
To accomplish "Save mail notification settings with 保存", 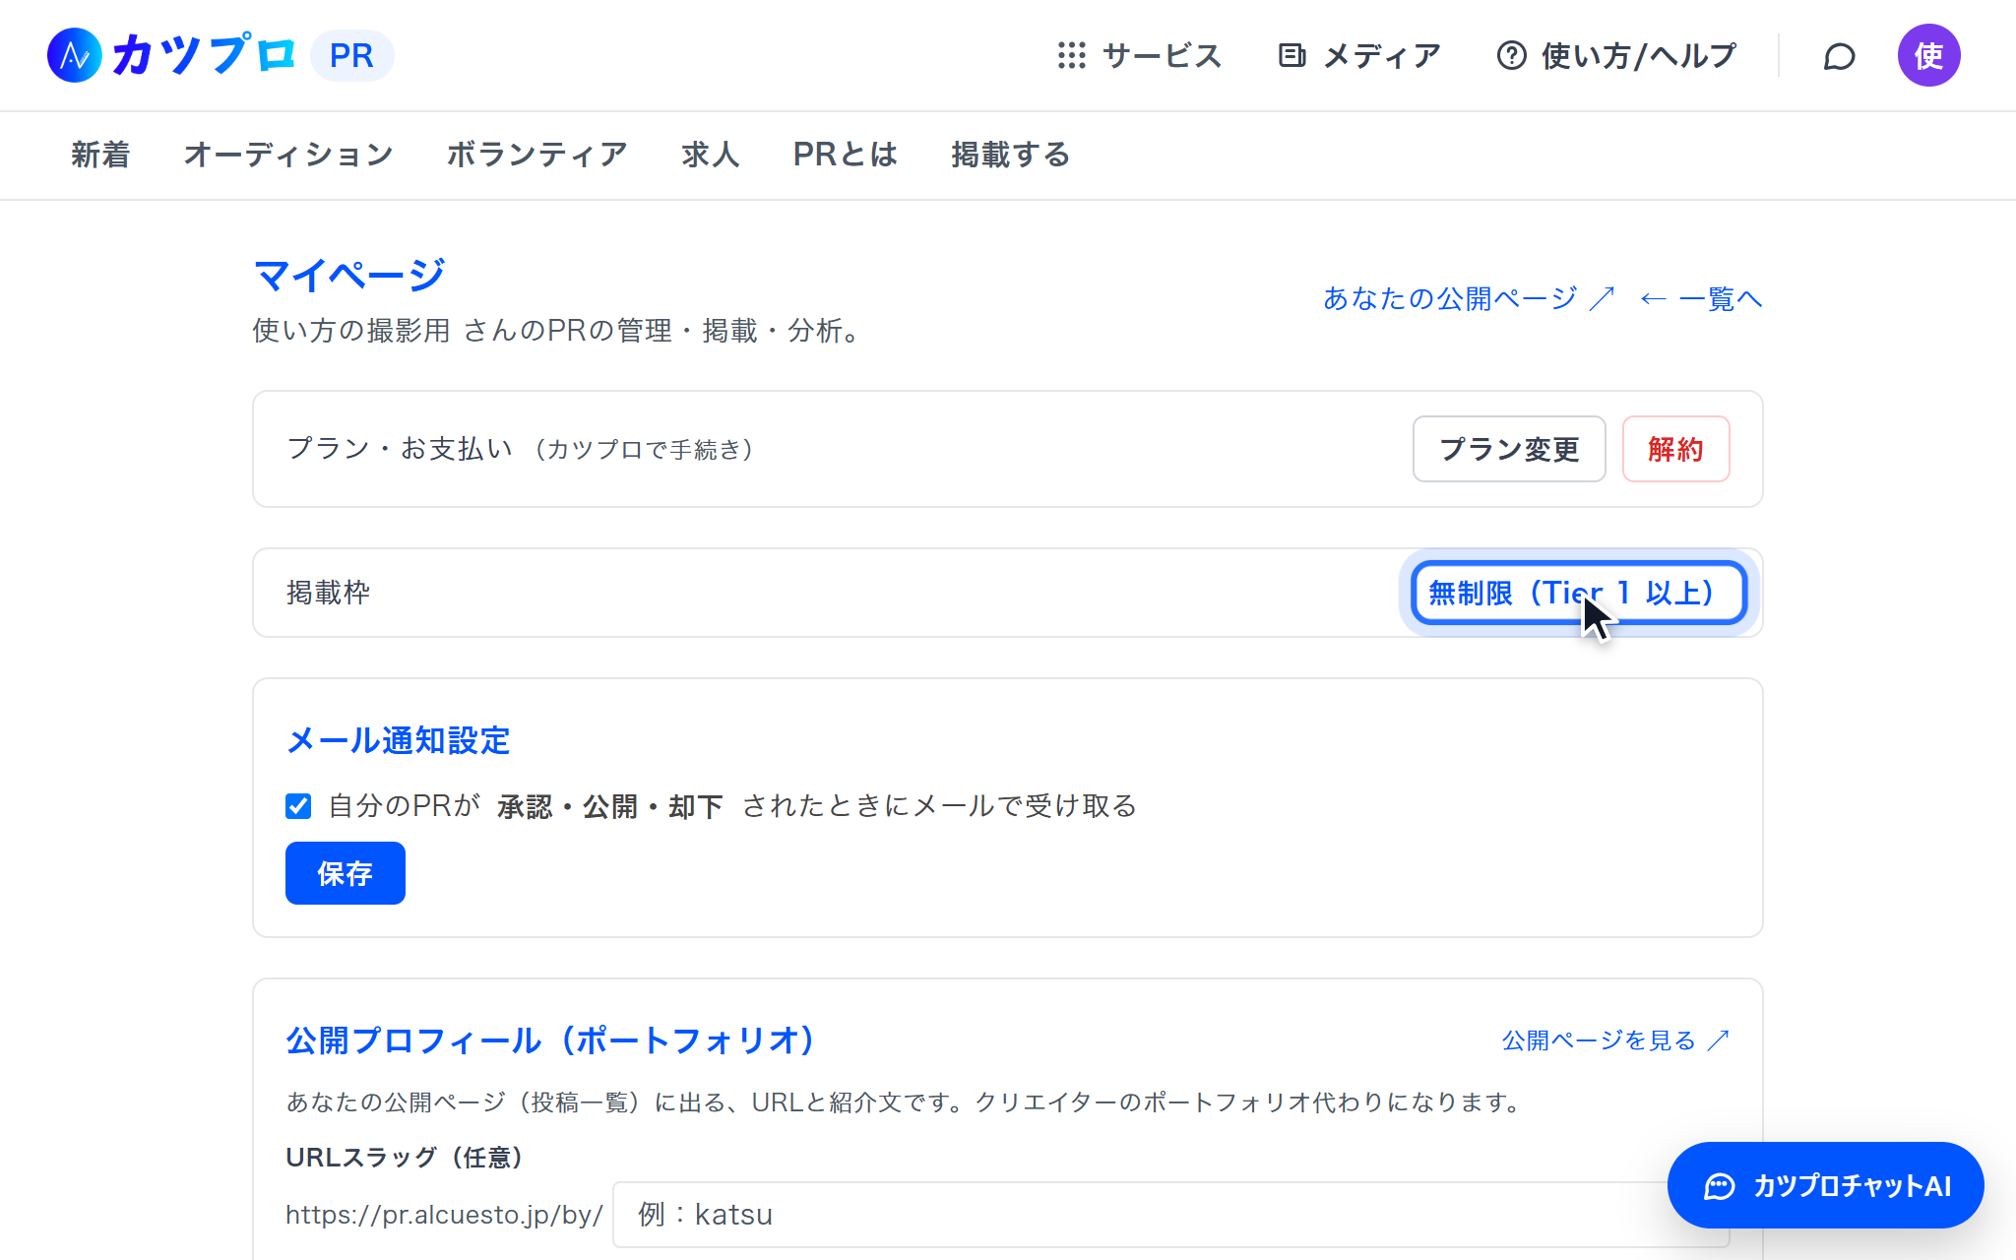I will (346, 873).
